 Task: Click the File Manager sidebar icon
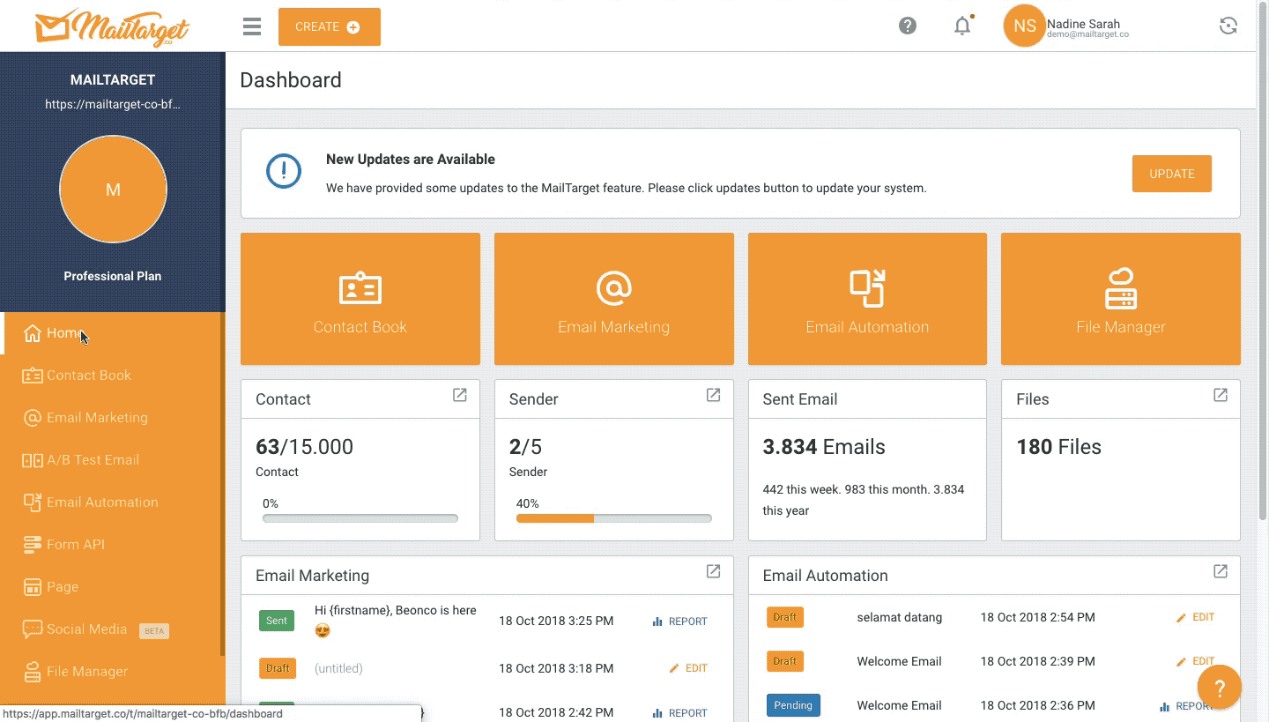click(x=33, y=672)
